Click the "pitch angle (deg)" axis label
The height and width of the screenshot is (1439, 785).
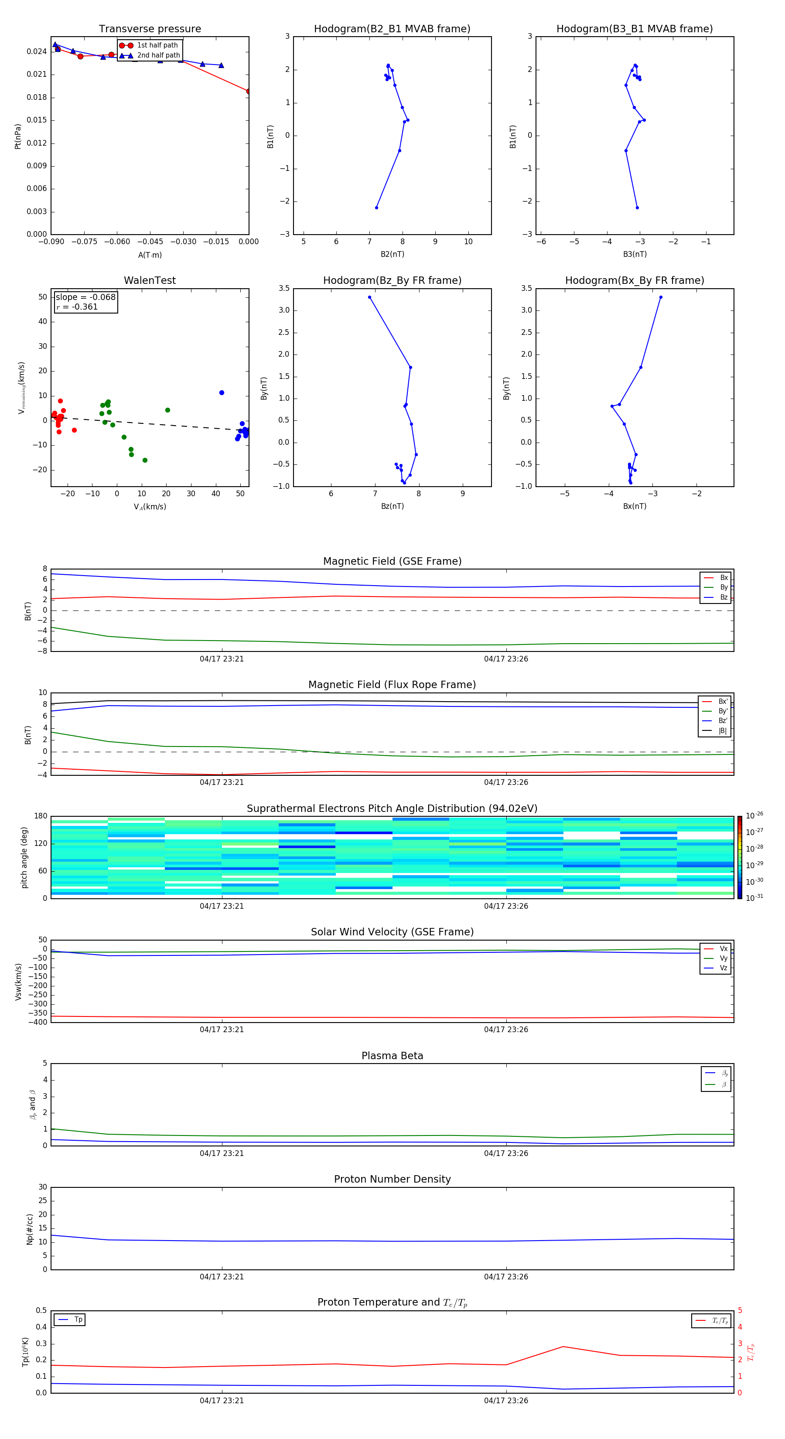[24, 857]
